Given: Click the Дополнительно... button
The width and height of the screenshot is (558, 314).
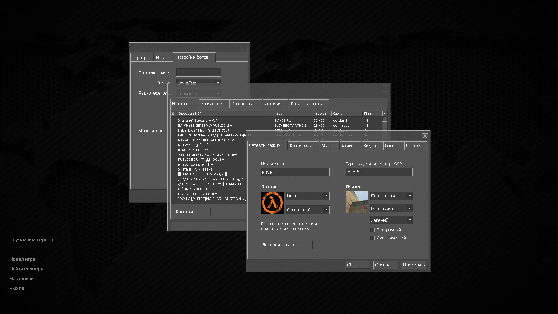Looking at the screenshot, I should click(286, 245).
